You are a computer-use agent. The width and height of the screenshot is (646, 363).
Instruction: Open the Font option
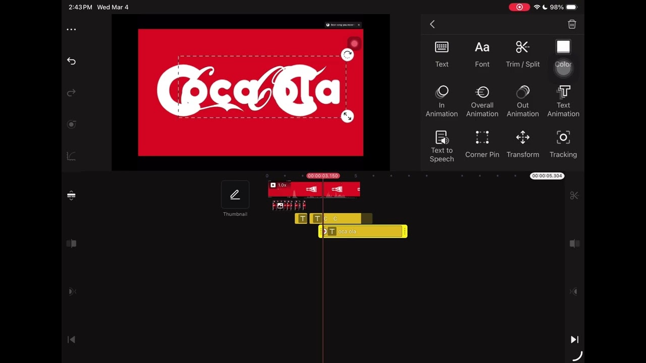click(482, 54)
